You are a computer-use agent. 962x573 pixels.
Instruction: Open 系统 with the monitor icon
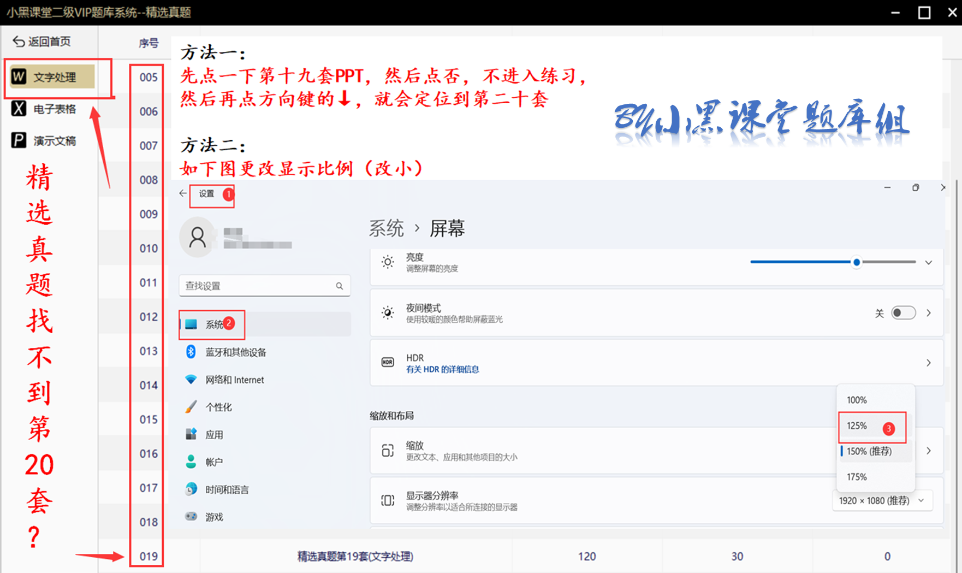(x=191, y=324)
